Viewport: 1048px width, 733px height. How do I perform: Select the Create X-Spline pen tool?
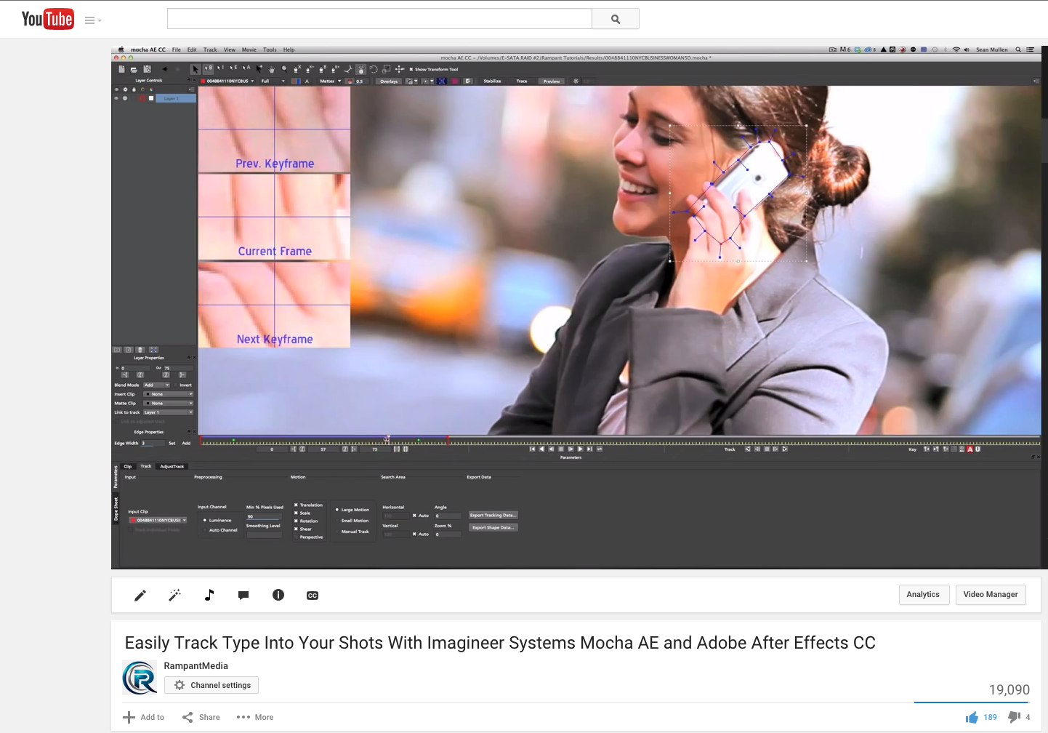pos(297,69)
